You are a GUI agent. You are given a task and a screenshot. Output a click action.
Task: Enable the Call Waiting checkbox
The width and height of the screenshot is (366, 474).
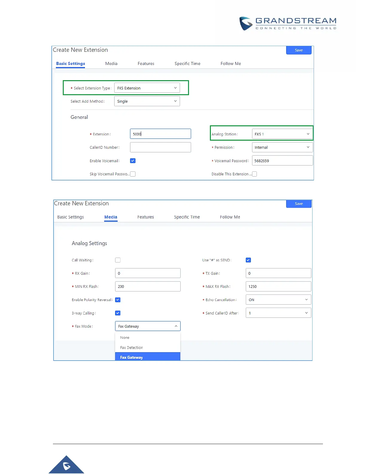(118, 260)
